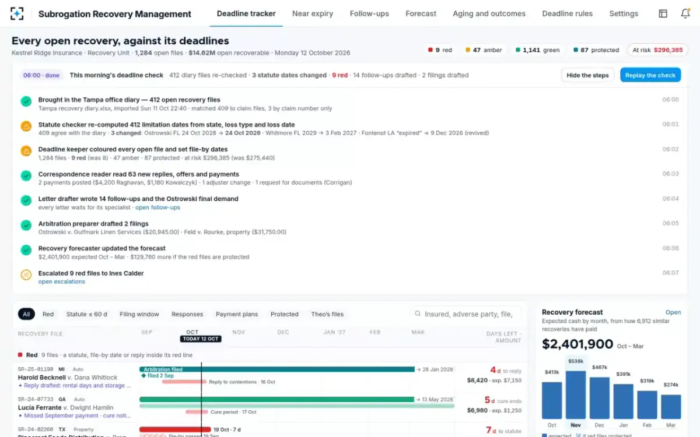
Task: Open the Recovery forecast panel via Open link
Action: point(673,312)
